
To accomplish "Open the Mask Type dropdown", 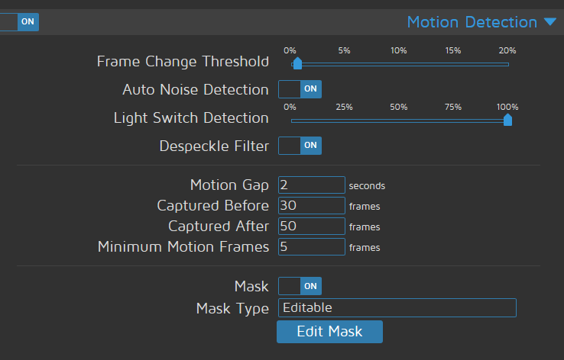I will pyautogui.click(x=397, y=308).
